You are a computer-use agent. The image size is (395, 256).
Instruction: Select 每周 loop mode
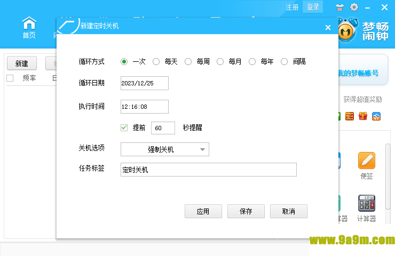[x=188, y=62]
